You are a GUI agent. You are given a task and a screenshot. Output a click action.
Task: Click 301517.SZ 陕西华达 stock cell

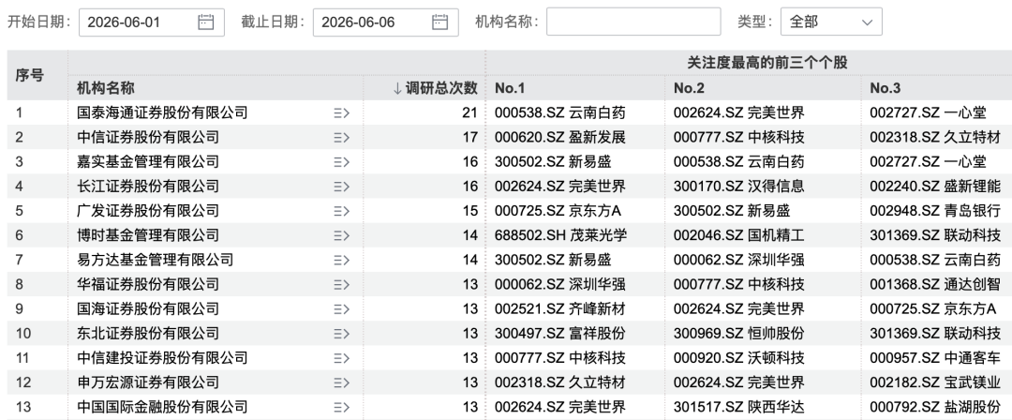pos(739,408)
